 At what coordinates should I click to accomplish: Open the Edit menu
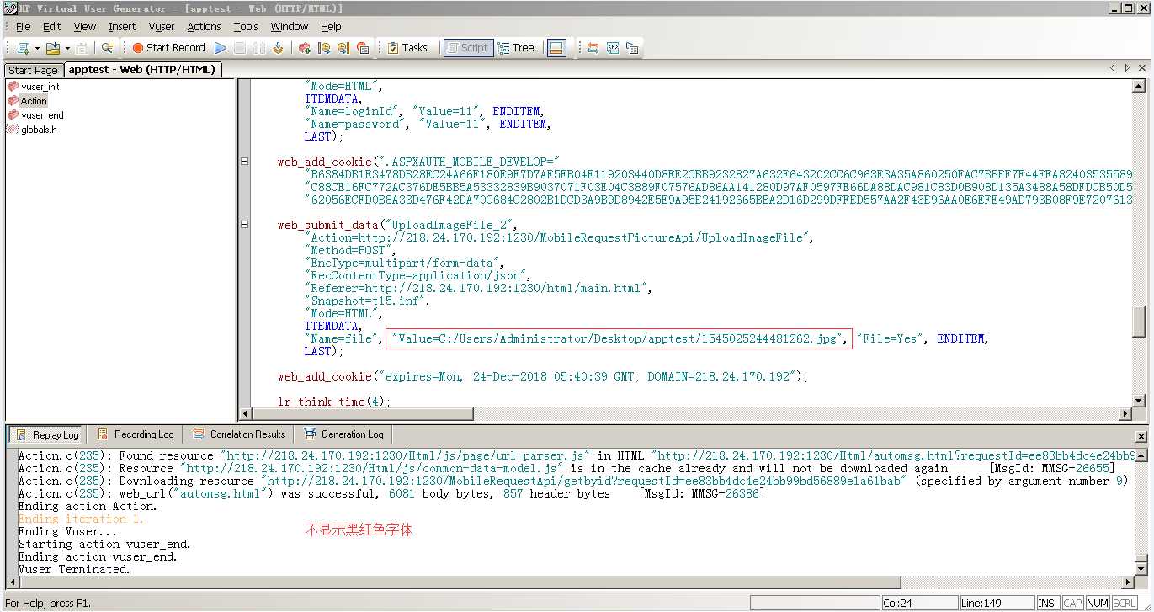click(52, 27)
